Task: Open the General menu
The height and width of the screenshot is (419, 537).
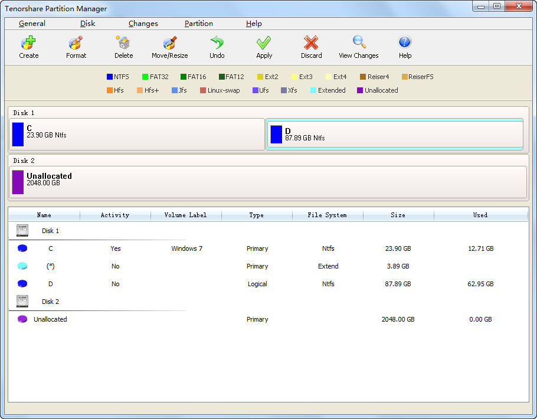Action: (x=32, y=24)
